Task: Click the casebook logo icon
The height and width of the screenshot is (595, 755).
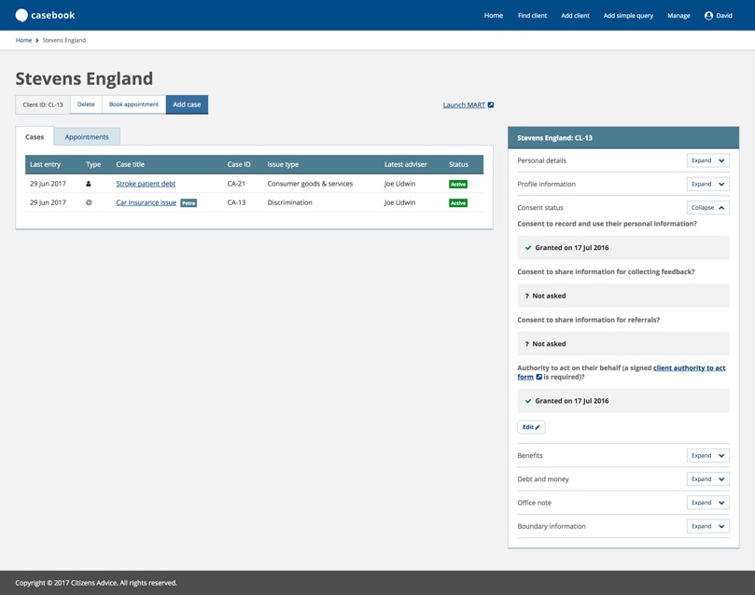Action: [21, 16]
